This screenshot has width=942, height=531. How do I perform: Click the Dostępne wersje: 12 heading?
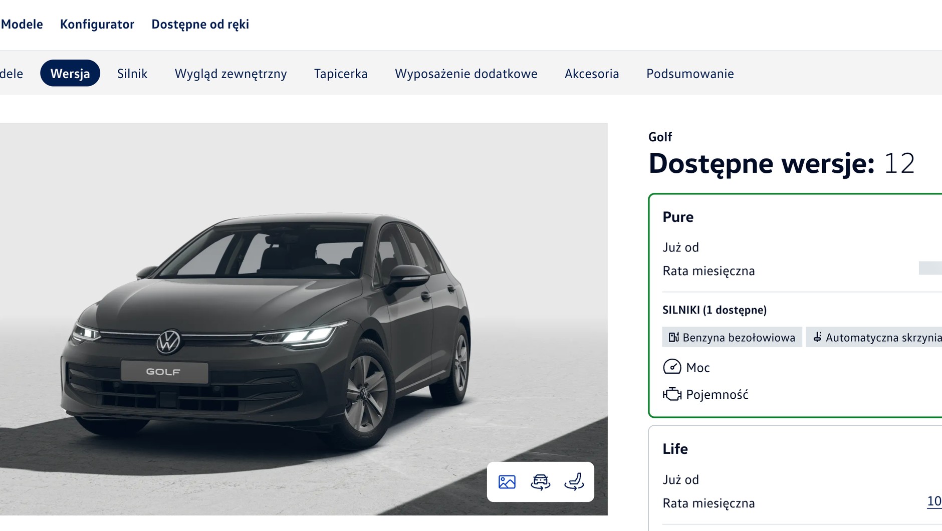click(782, 163)
